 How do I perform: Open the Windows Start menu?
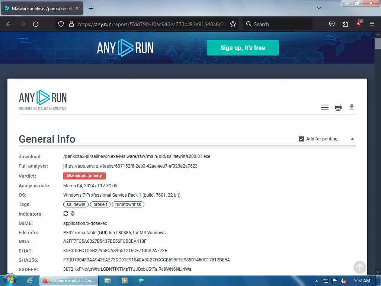point(10,280)
